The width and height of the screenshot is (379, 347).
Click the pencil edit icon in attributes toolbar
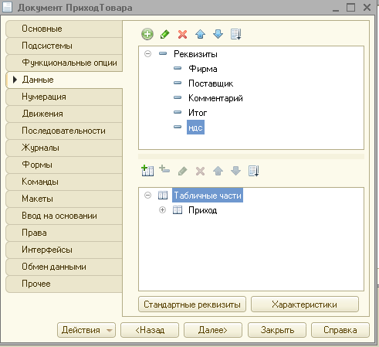point(165,34)
